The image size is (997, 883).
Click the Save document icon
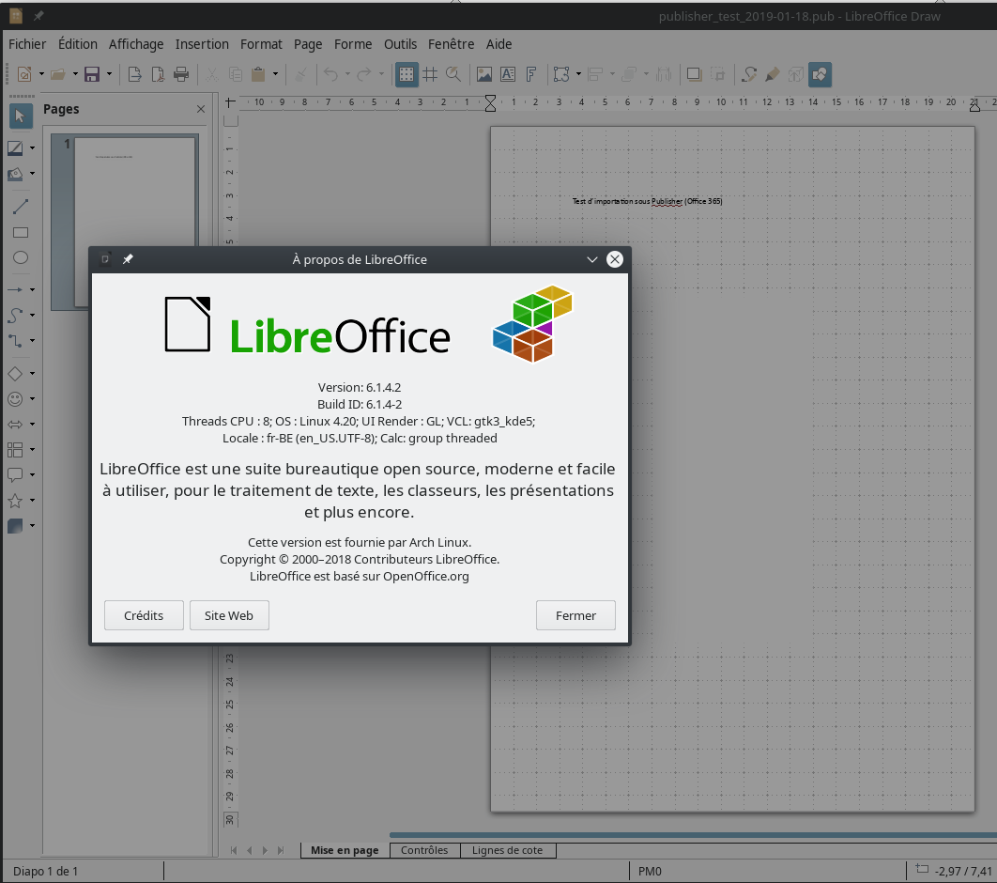tap(92, 74)
